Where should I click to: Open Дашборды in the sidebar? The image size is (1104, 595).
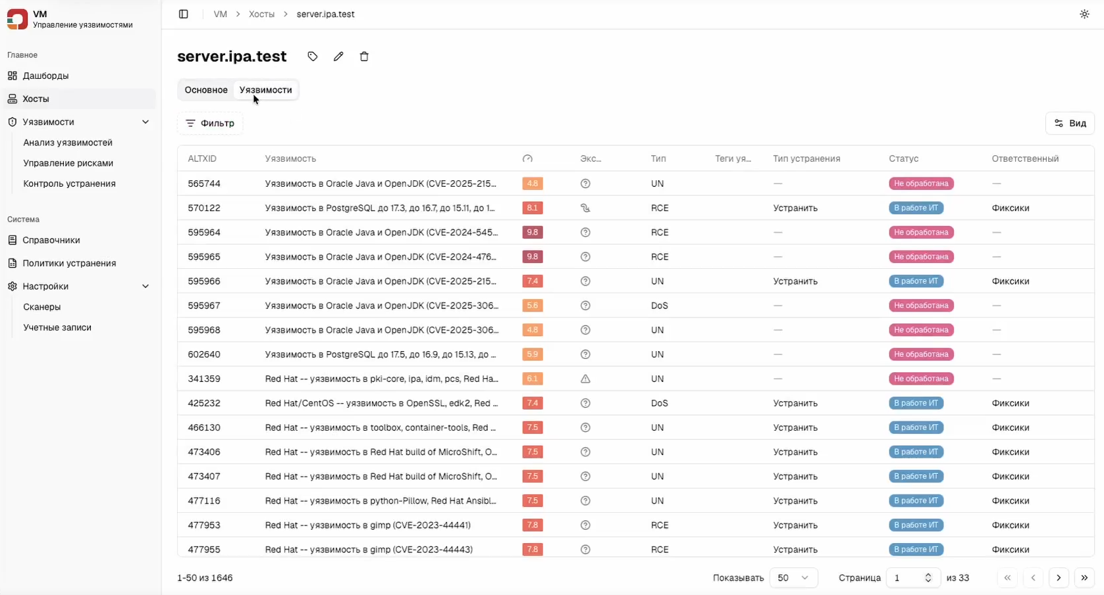click(45, 76)
